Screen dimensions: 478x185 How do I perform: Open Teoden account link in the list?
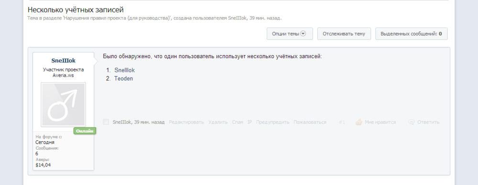coord(123,78)
